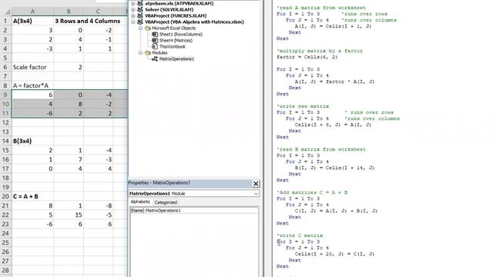Click the atpvbaen.xls project icon
493x277 pixels.
click(140, 3)
